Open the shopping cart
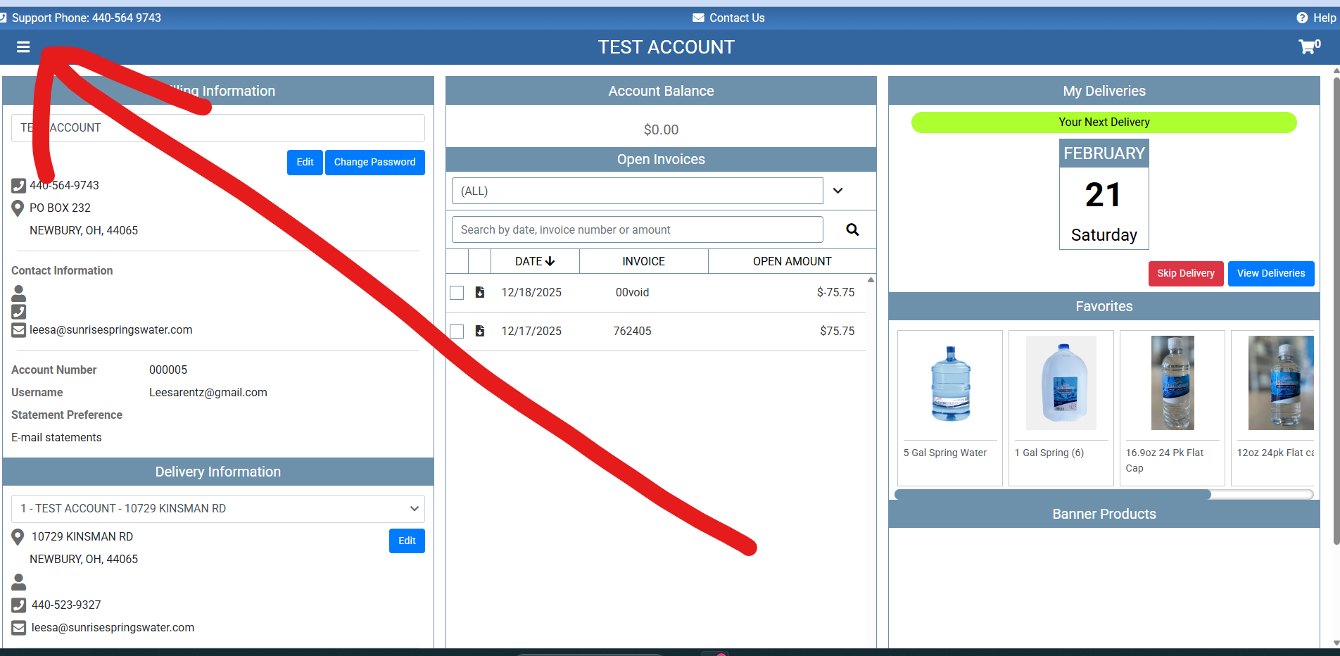Screen dimensions: 1340x656 pos(1307,47)
